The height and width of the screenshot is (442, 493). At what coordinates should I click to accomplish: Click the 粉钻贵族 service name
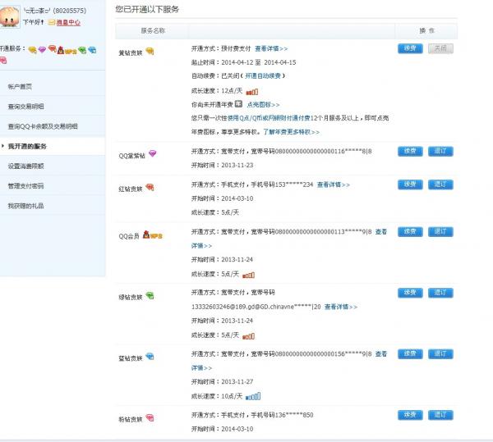point(131,419)
